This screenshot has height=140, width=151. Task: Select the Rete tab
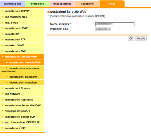click(x=112, y=4)
